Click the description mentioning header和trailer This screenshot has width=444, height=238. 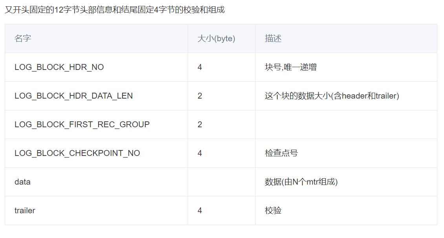332,96
